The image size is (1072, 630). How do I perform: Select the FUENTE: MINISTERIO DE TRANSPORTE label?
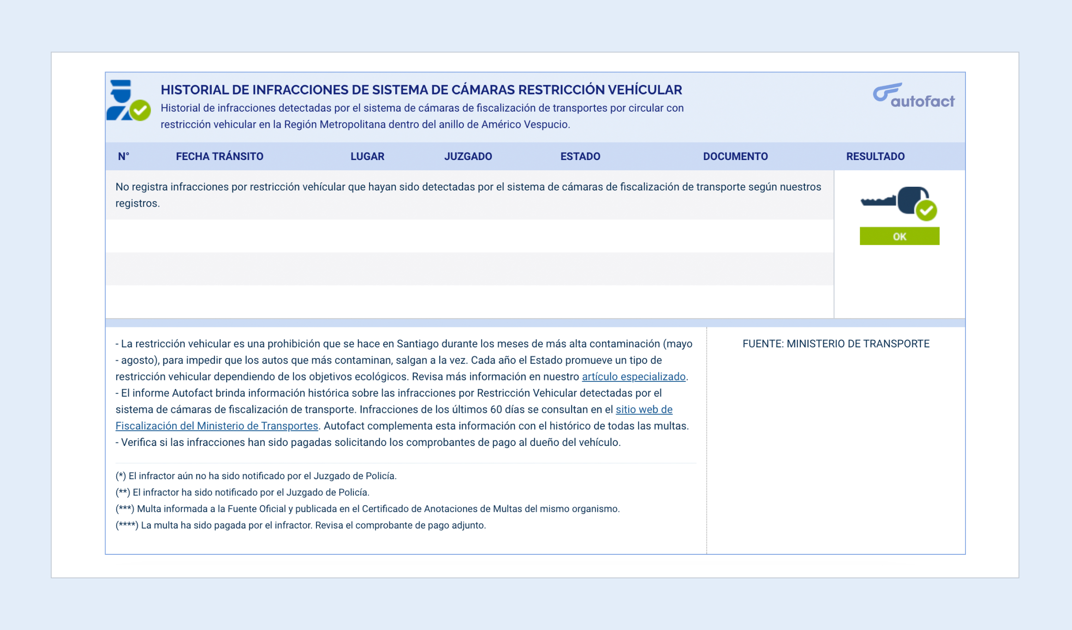pos(836,344)
